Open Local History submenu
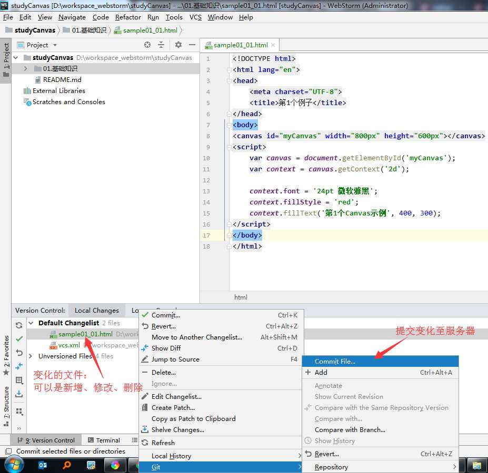488x473 pixels. click(221, 456)
